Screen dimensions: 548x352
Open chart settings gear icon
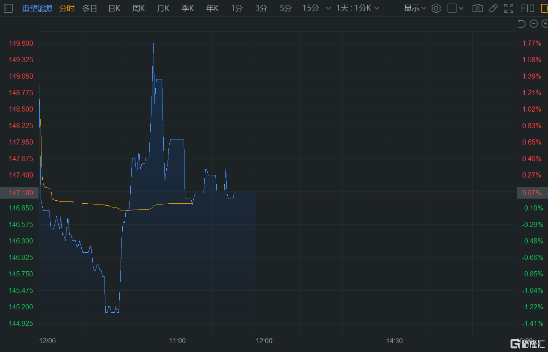point(436,8)
